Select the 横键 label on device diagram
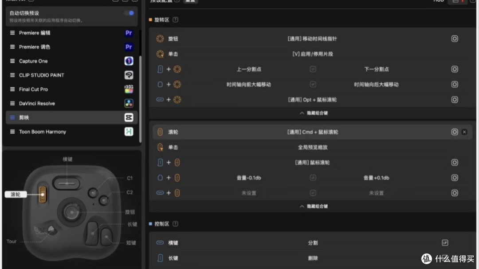Image resolution: width=479 pixels, height=269 pixels. pos(67,159)
